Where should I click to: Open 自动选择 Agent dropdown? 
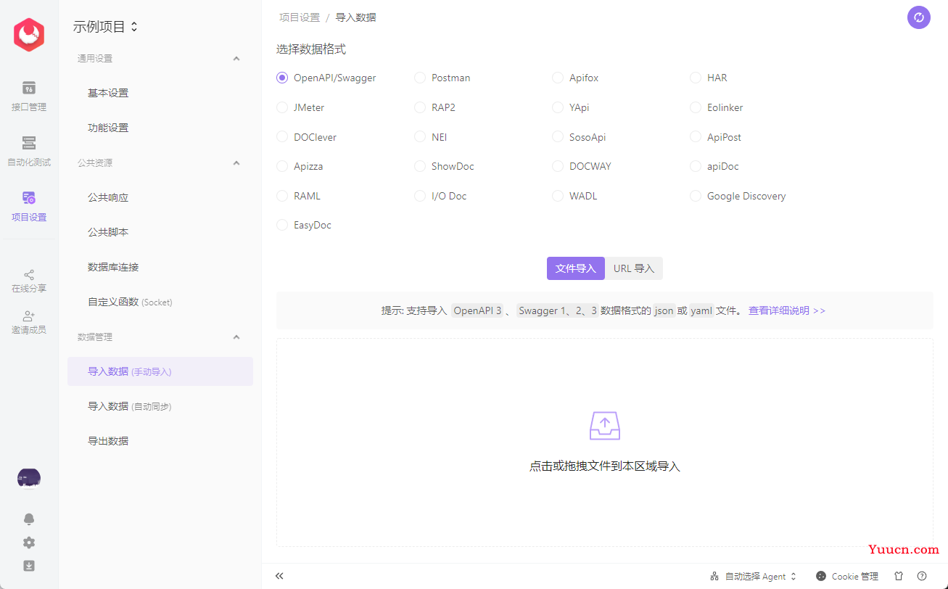(754, 576)
